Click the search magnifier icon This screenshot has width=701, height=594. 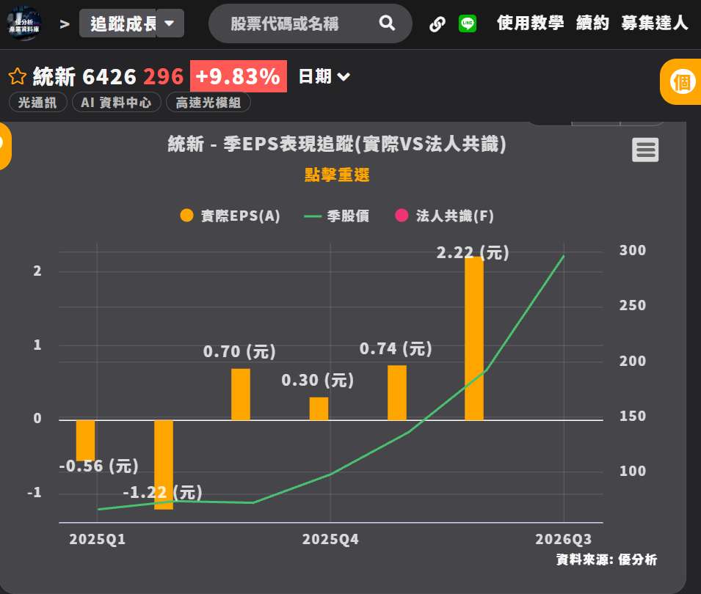pyautogui.click(x=387, y=23)
